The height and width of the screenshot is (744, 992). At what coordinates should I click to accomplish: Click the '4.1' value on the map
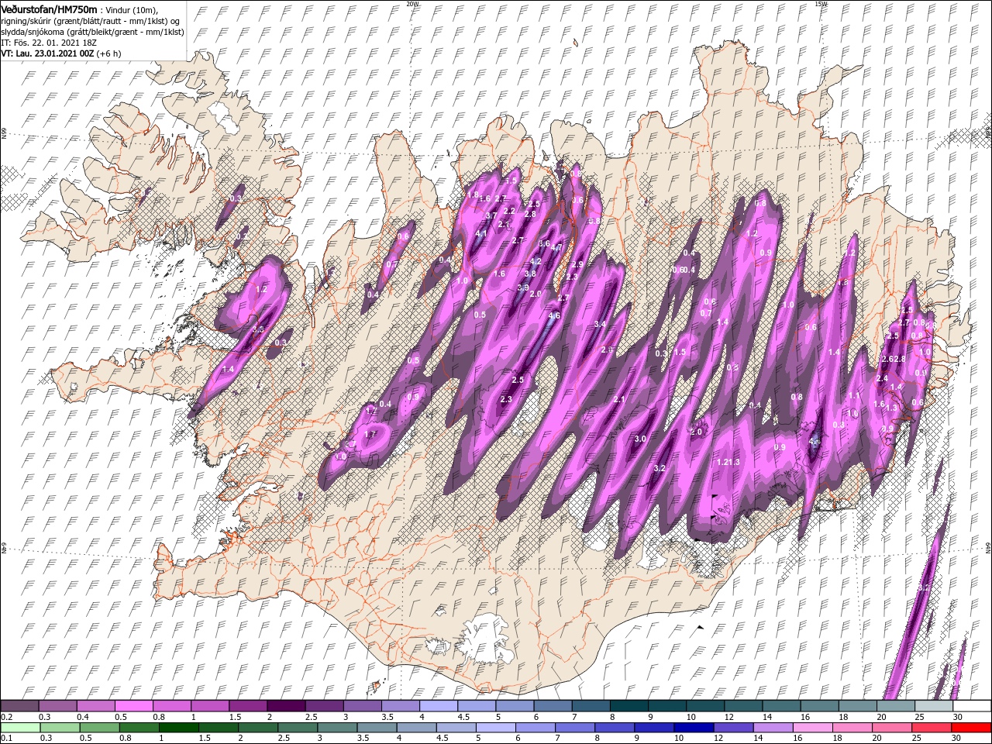click(481, 233)
